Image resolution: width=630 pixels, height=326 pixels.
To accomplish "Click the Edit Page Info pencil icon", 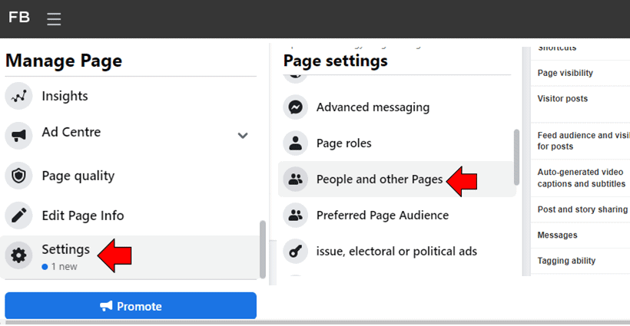I will tap(18, 216).
